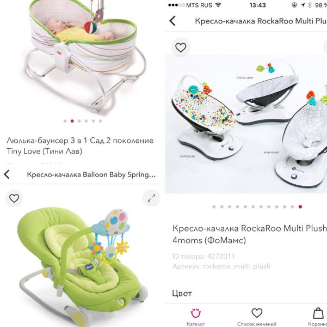This screenshot has width=327, height=327.
Task: Open Люлька-баунсер 3 в 1 Tiny Love title
Action: [80, 146]
